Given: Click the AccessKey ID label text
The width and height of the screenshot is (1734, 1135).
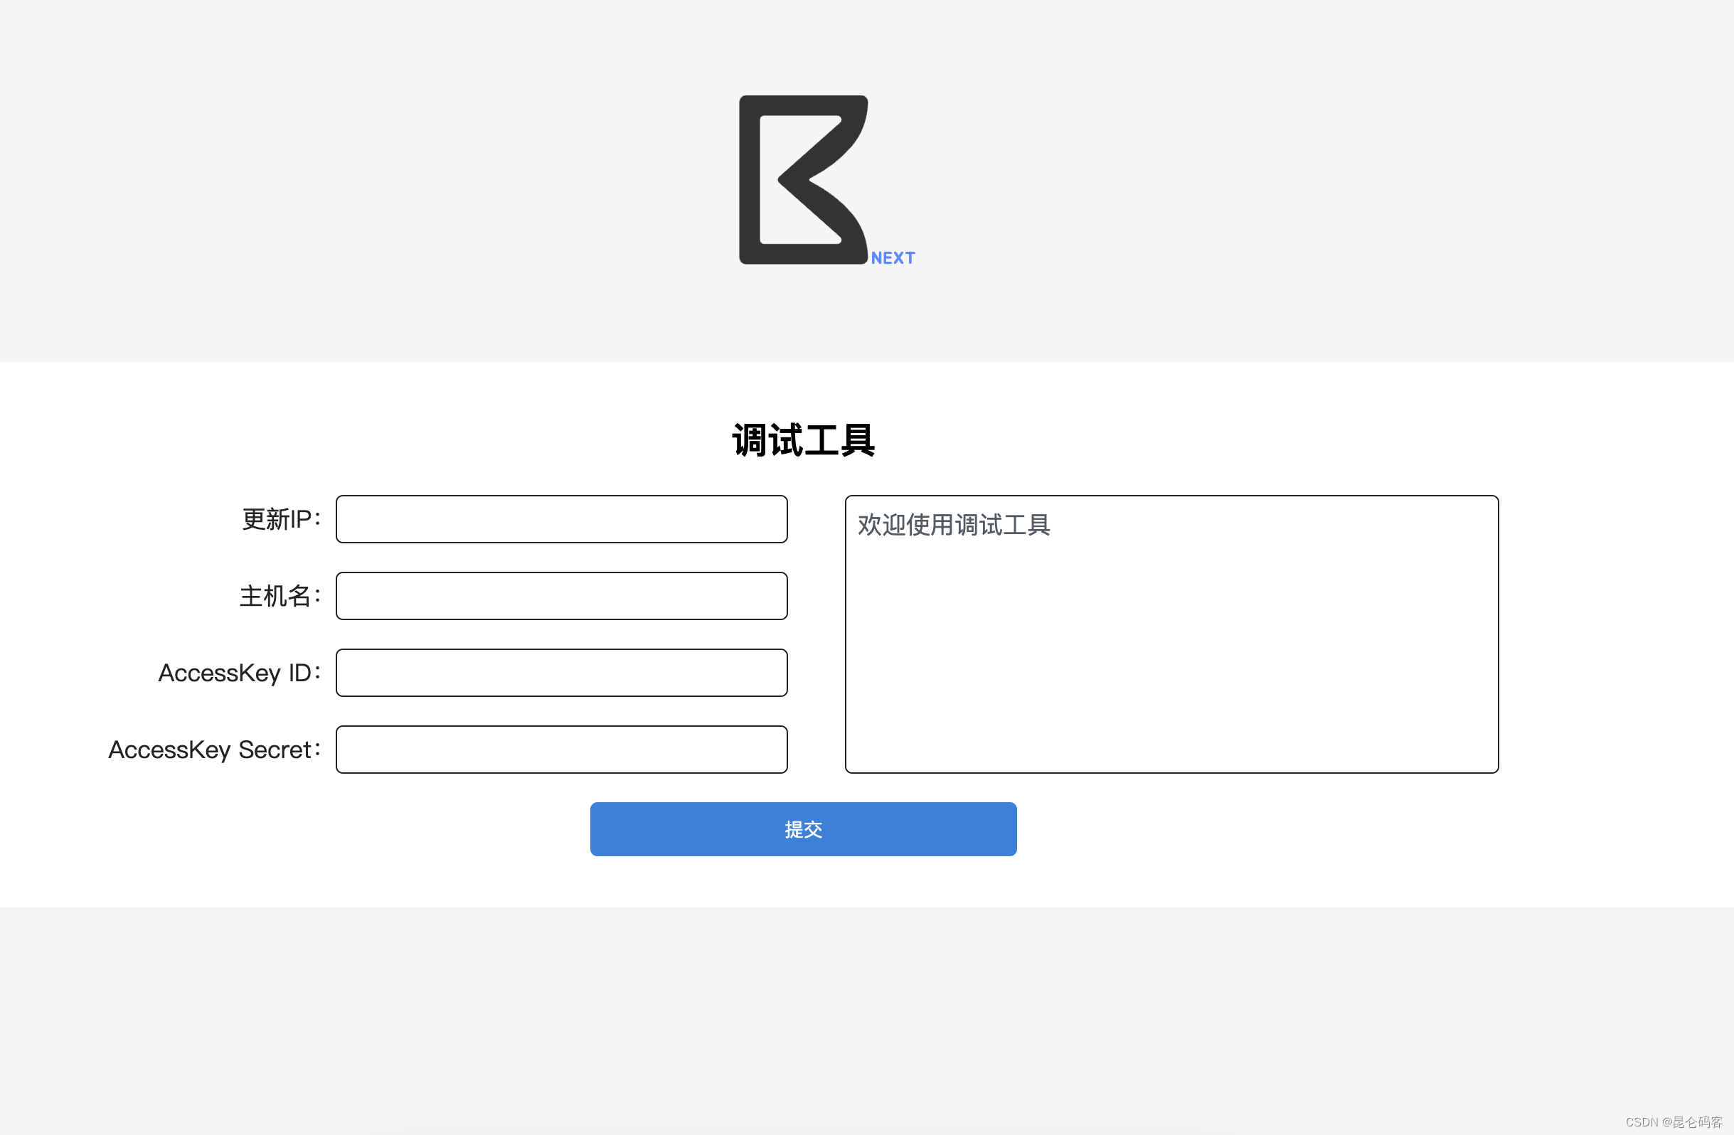Looking at the screenshot, I should click(238, 673).
